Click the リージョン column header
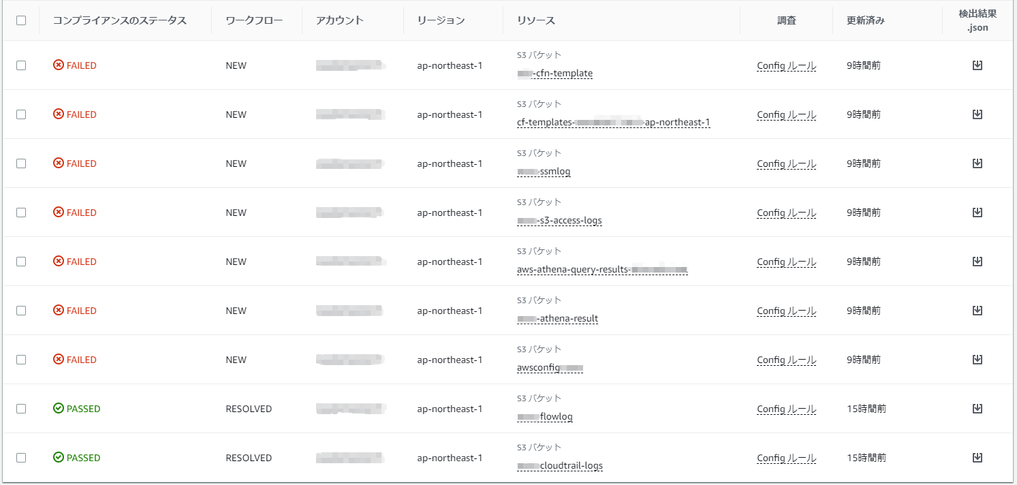The width and height of the screenshot is (1017, 485). click(441, 20)
